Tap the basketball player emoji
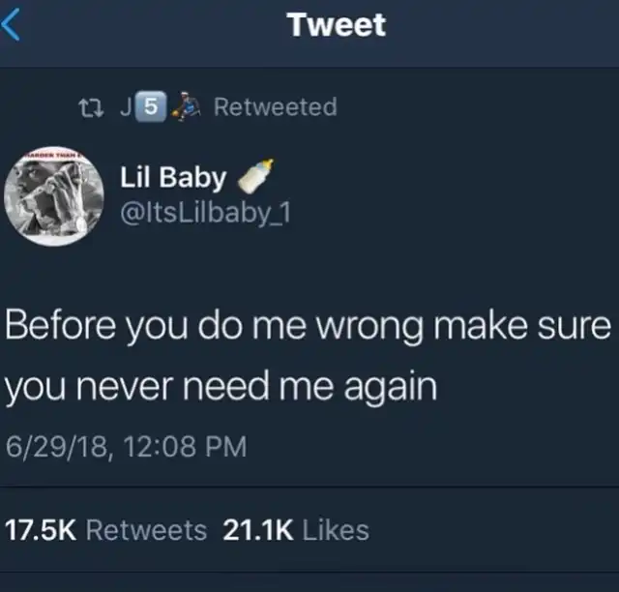The width and height of the screenshot is (619, 592). [x=186, y=106]
